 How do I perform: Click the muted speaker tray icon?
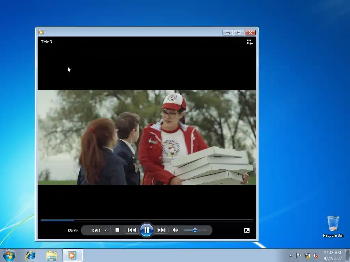315,256
